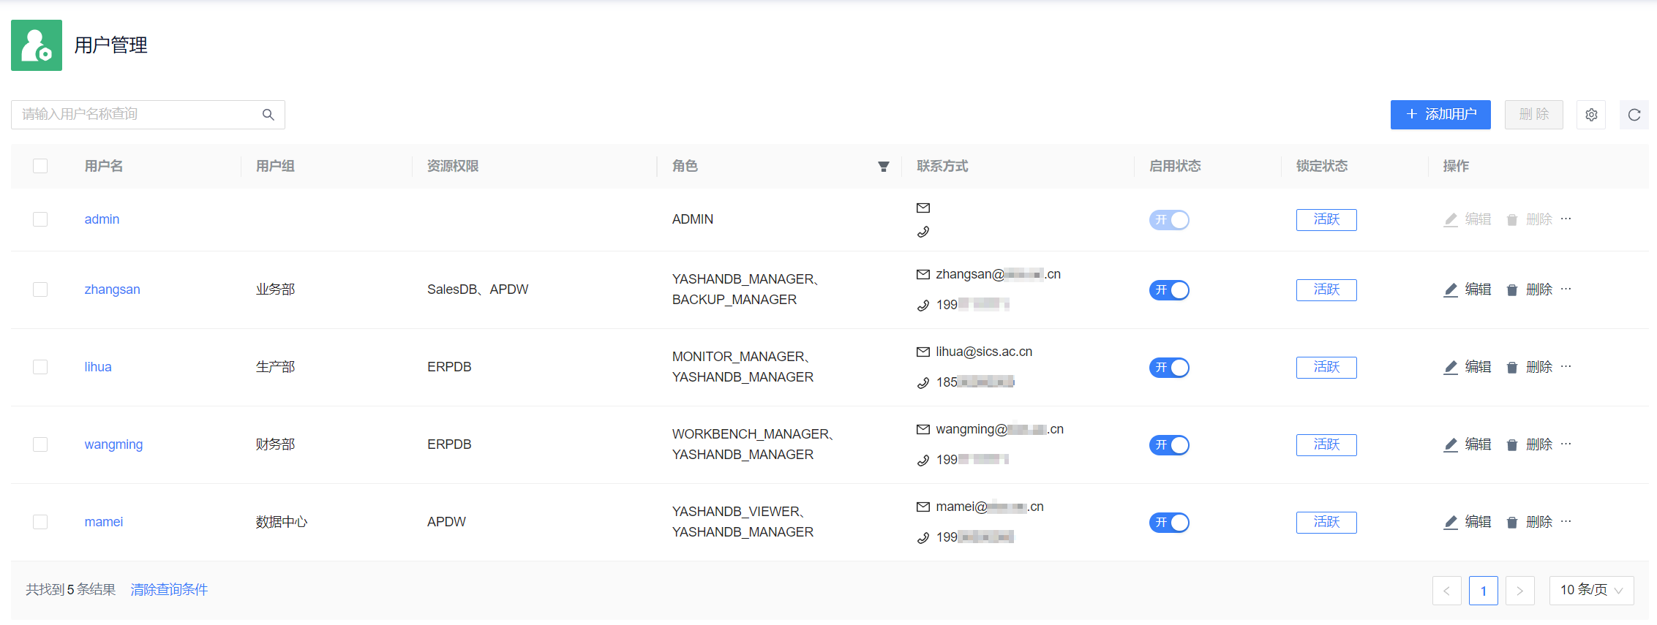Click edit pencil icon for mamei
Image resolution: width=1657 pixels, height=625 pixels.
point(1450,523)
